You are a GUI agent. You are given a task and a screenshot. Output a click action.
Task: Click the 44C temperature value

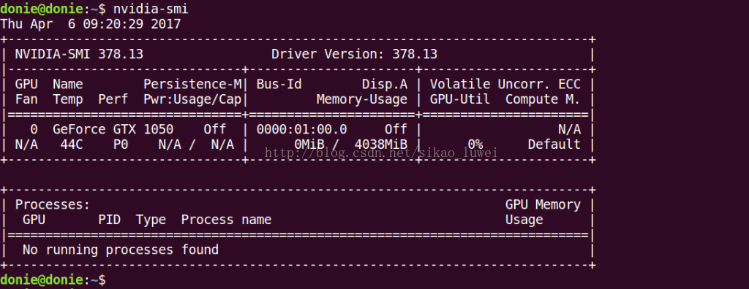click(72, 144)
